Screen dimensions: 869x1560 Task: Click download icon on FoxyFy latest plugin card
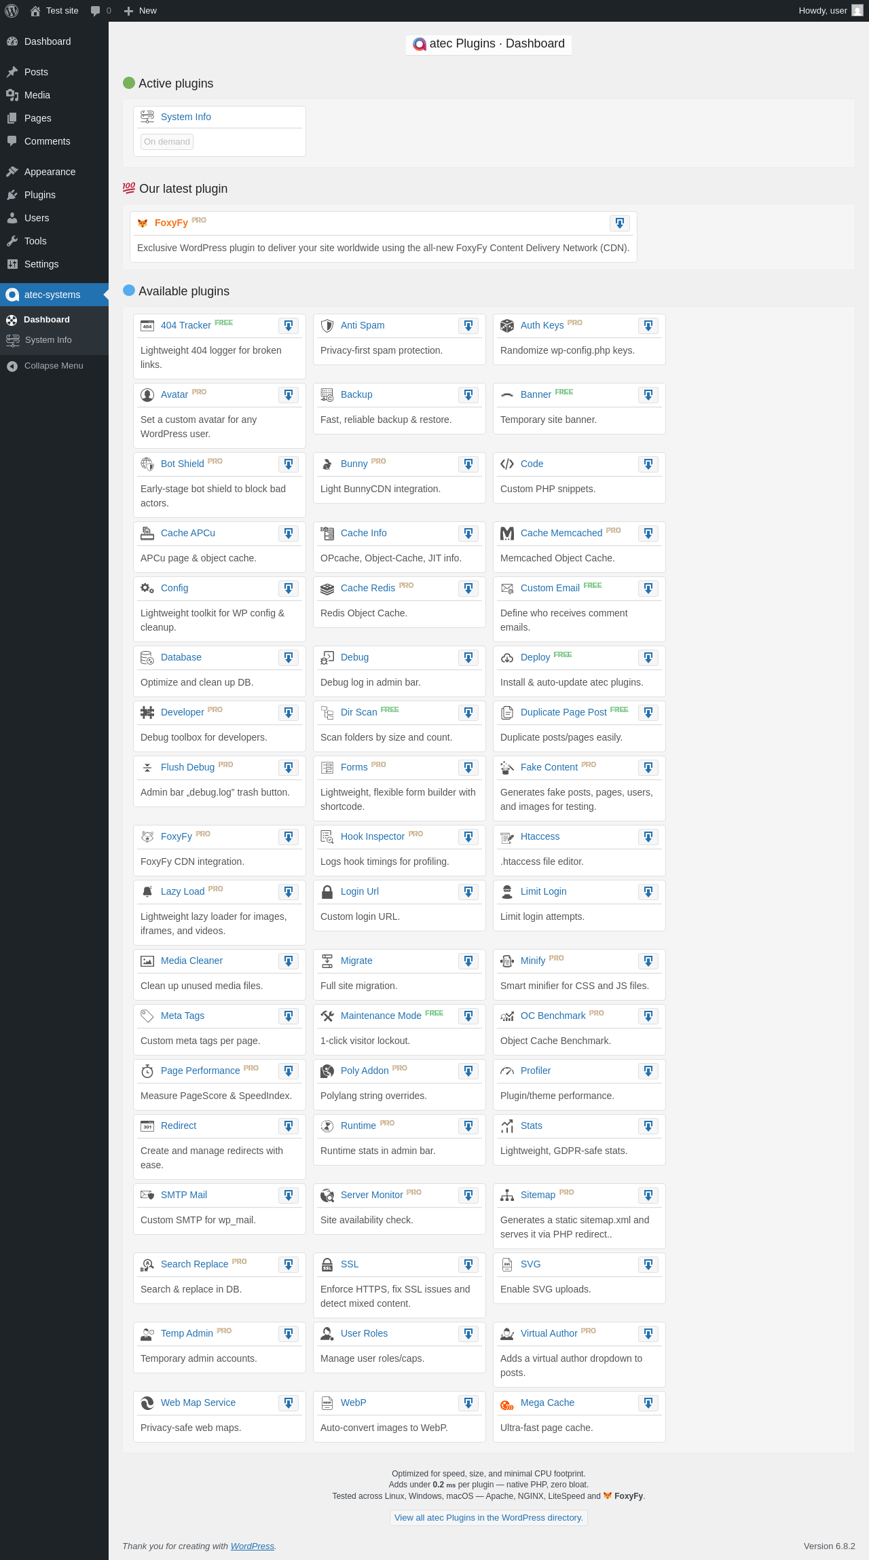point(620,223)
